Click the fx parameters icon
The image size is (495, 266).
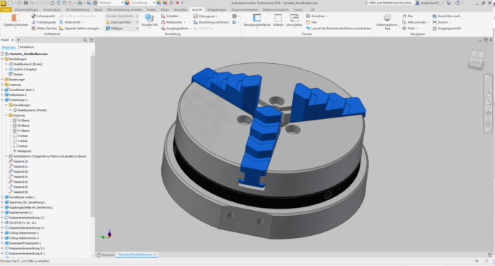(x=171, y=3)
